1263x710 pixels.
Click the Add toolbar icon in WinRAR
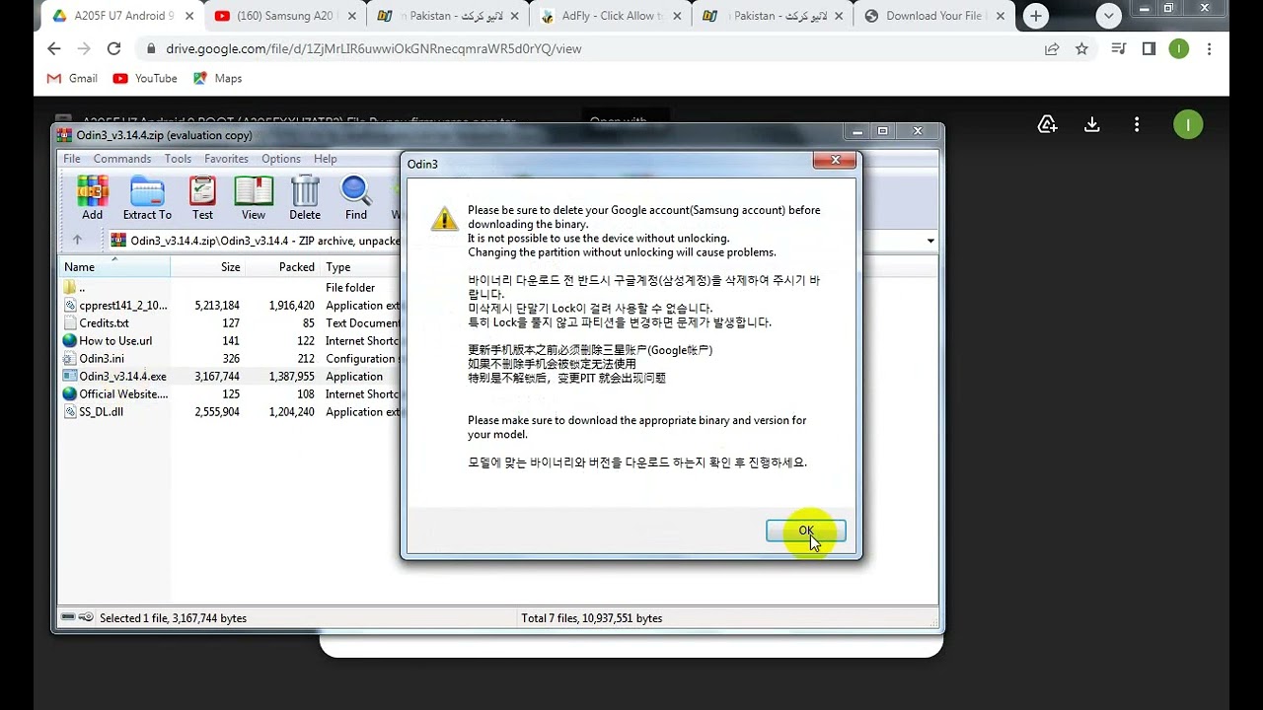point(93,197)
